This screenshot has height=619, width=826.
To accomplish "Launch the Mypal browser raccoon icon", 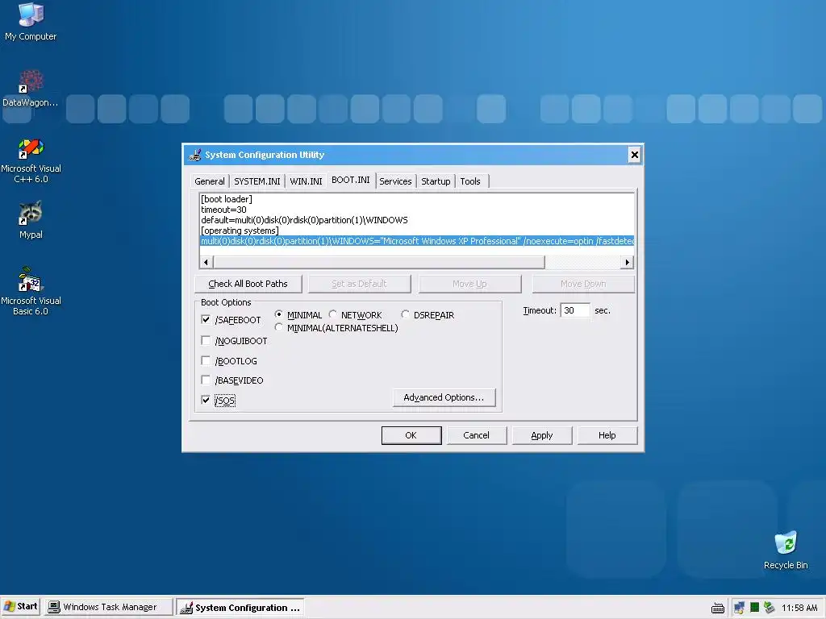I will (x=31, y=219).
